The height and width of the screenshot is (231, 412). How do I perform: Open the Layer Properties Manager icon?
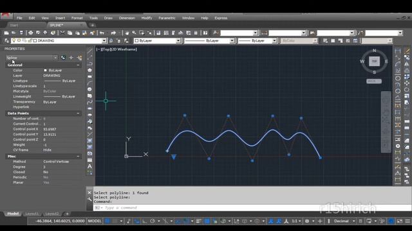pos(6,40)
